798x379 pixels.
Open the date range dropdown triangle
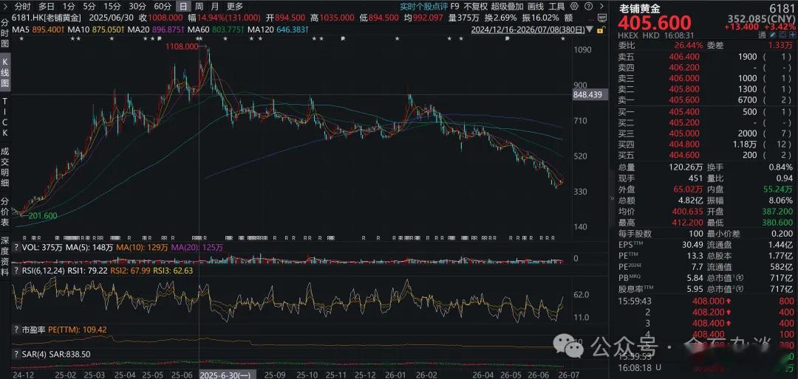(x=590, y=29)
